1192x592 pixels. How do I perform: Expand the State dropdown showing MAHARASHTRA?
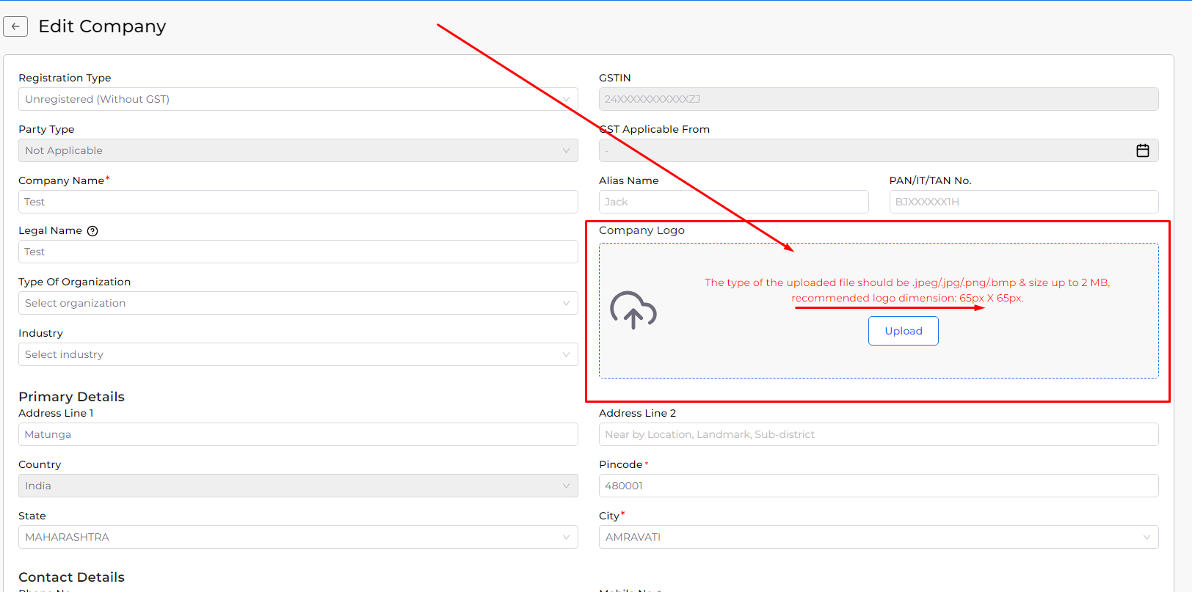(x=297, y=537)
